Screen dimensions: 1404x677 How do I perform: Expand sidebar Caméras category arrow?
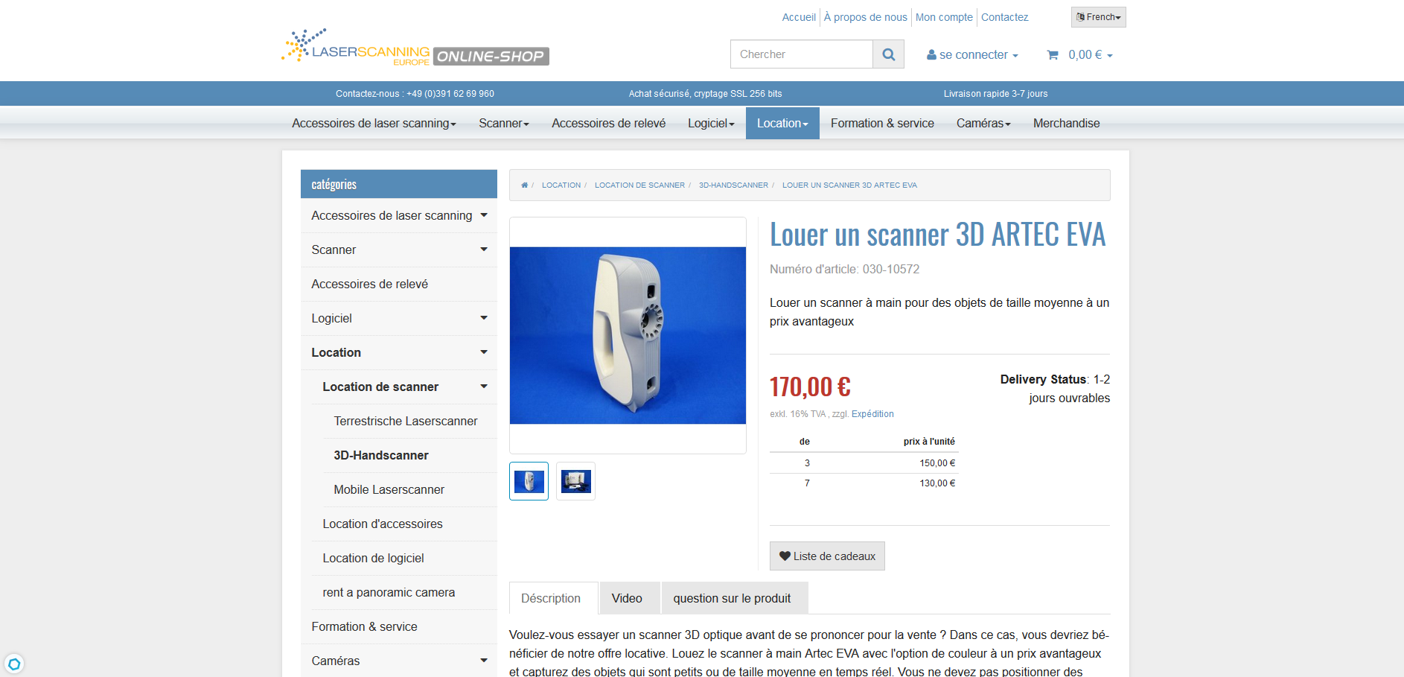(x=484, y=661)
